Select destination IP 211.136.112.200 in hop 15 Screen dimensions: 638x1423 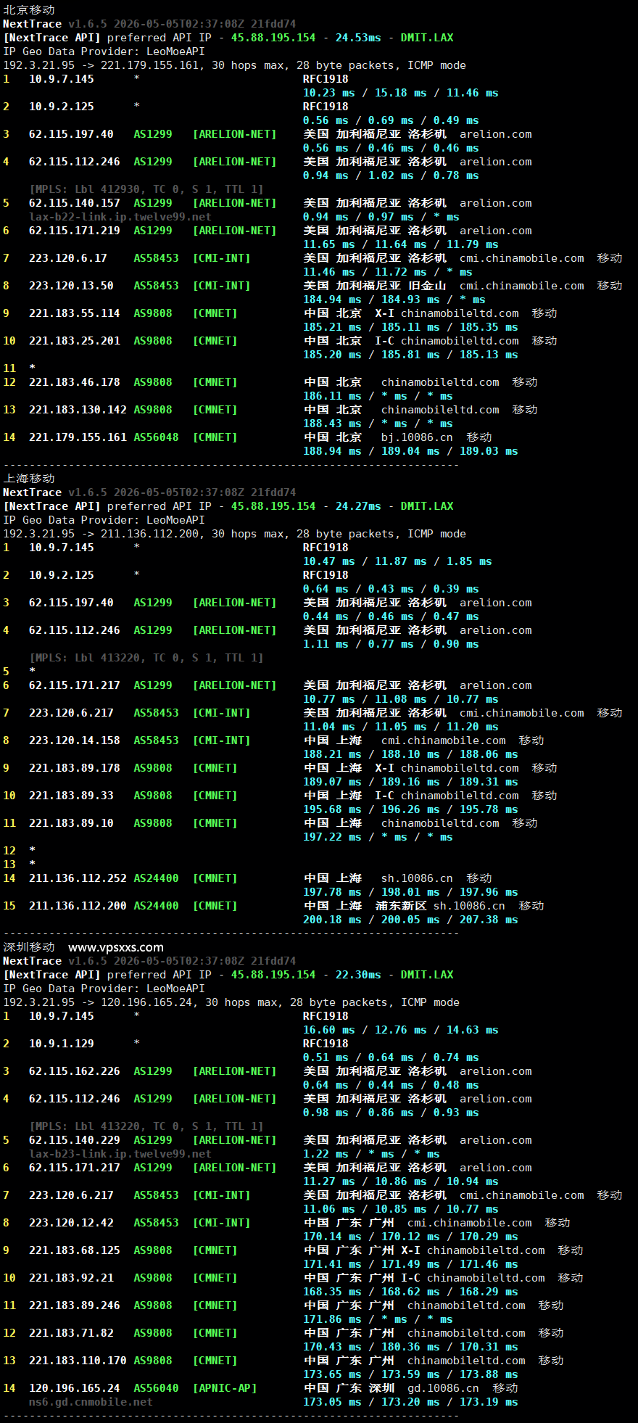pyautogui.click(x=78, y=906)
